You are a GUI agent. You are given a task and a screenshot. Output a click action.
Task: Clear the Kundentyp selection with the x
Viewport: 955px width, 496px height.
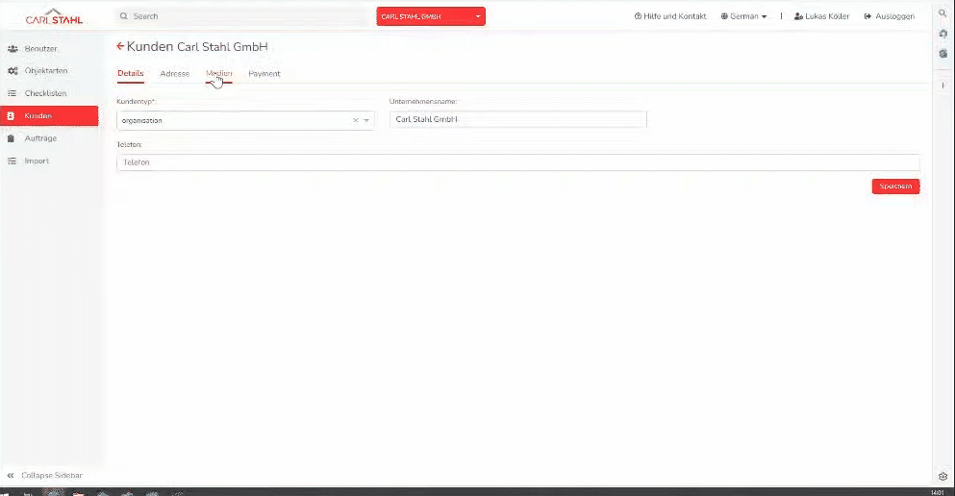355,120
